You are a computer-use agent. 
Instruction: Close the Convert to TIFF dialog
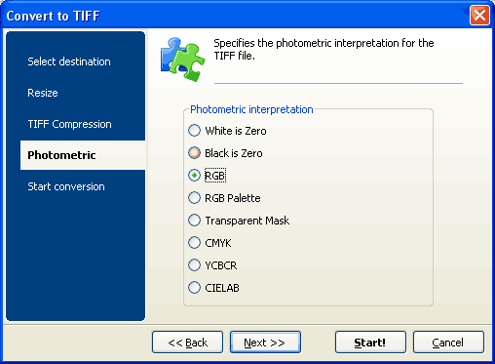point(479,15)
